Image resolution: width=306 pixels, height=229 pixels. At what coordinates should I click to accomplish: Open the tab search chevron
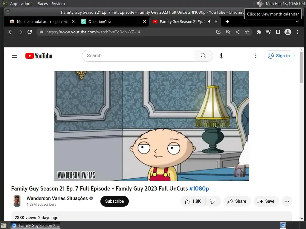pyautogui.click(x=297, y=21)
